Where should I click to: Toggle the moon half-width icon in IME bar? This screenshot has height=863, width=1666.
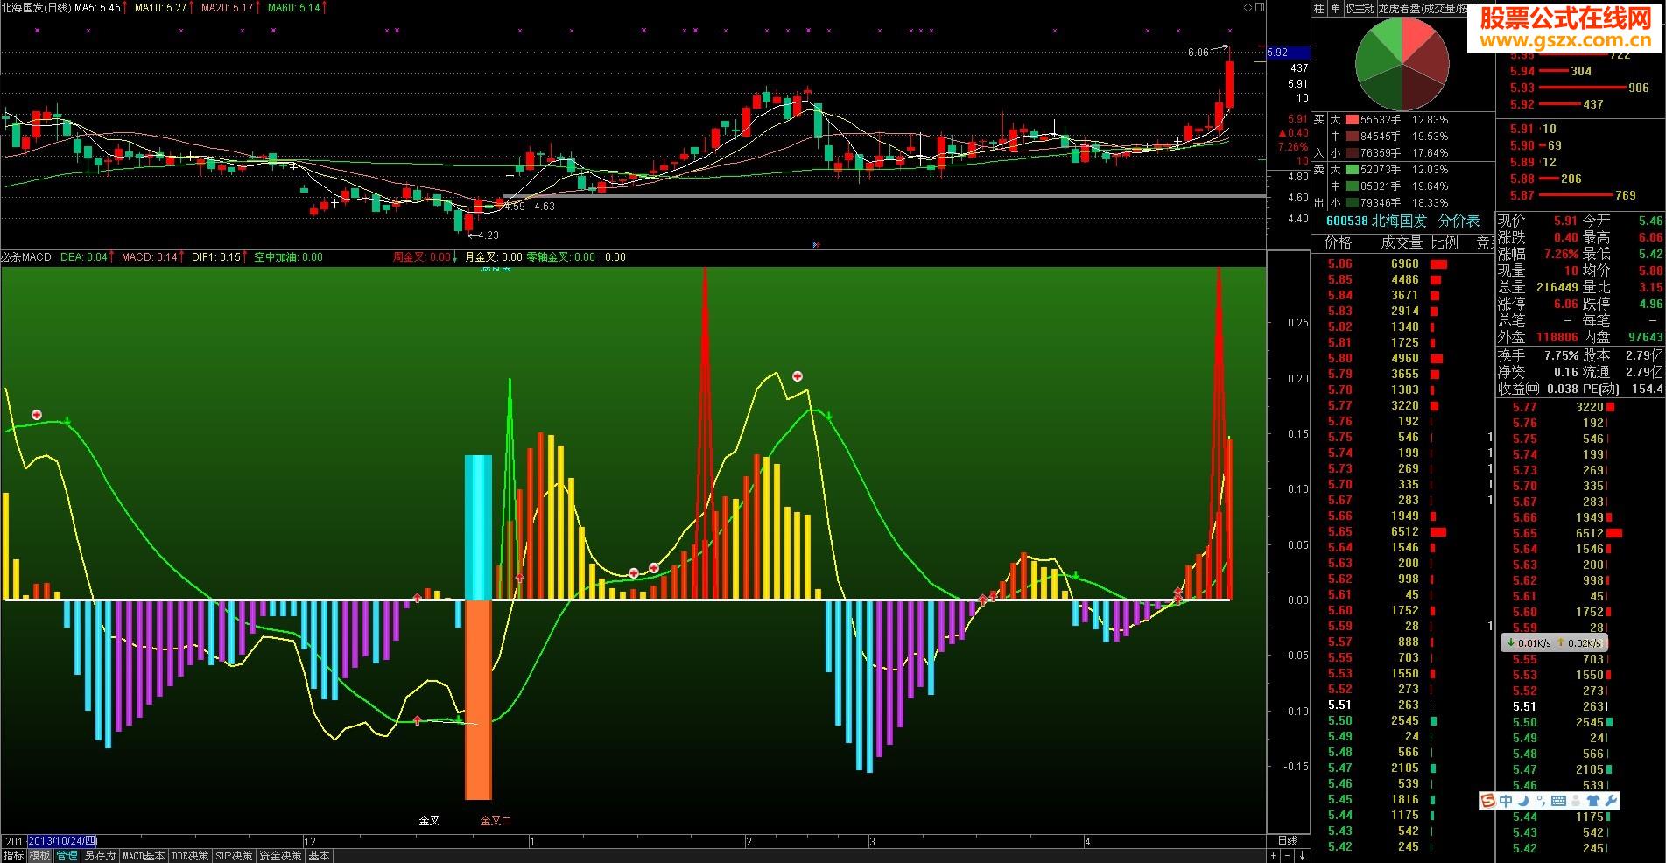coord(1524,800)
